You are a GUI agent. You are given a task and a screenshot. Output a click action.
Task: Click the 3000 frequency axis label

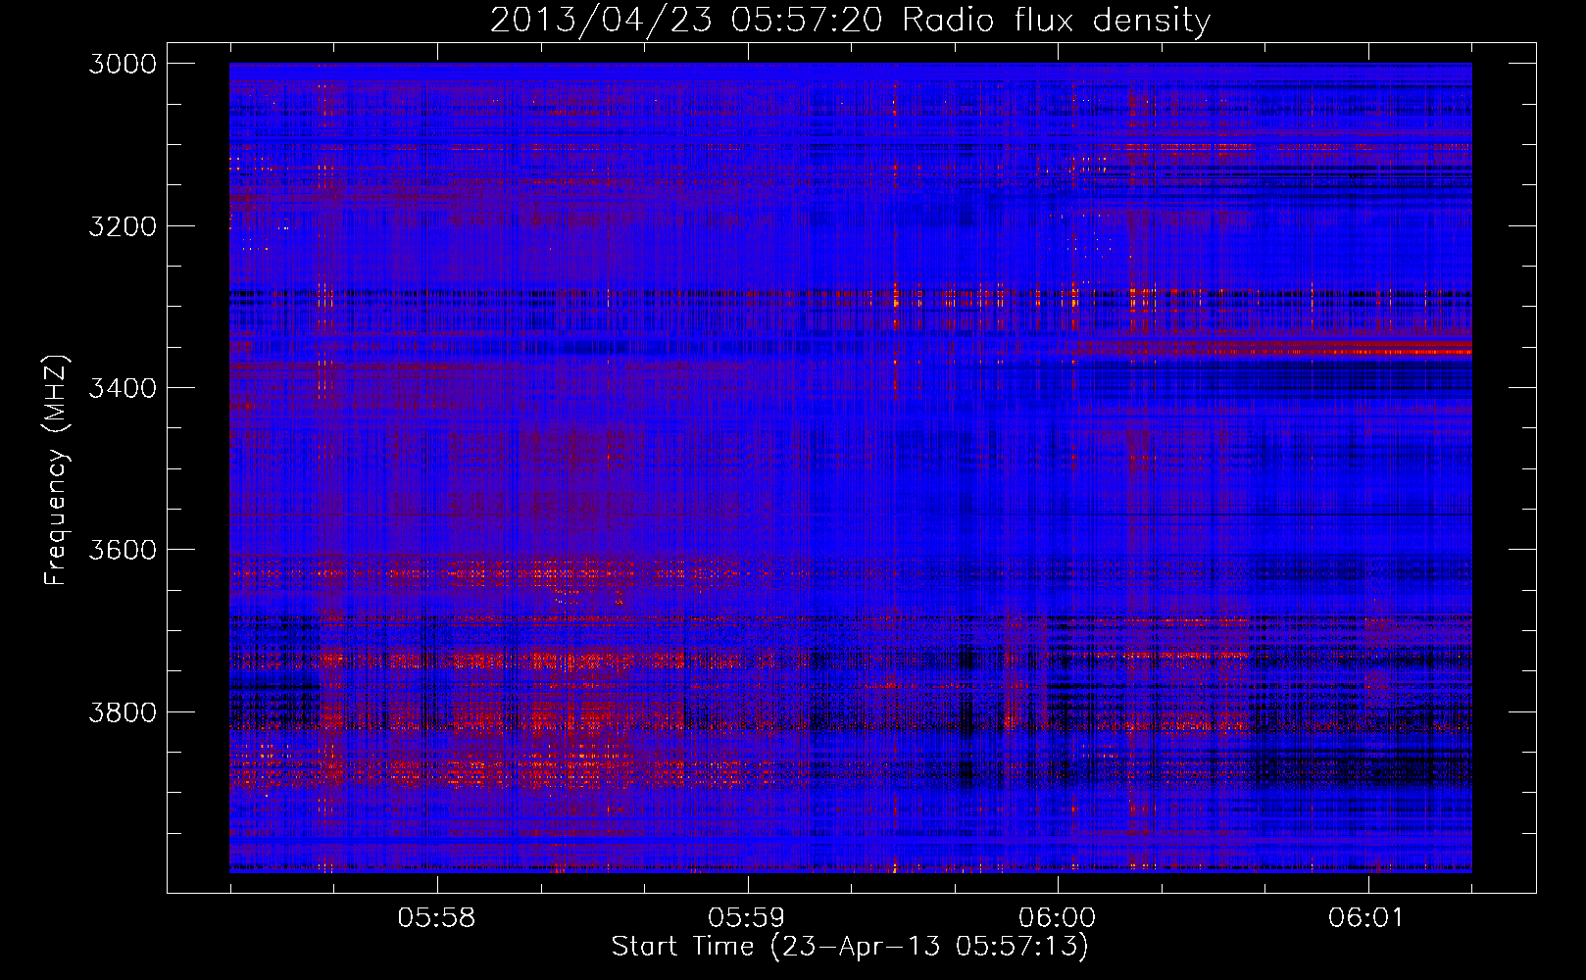click(x=123, y=64)
